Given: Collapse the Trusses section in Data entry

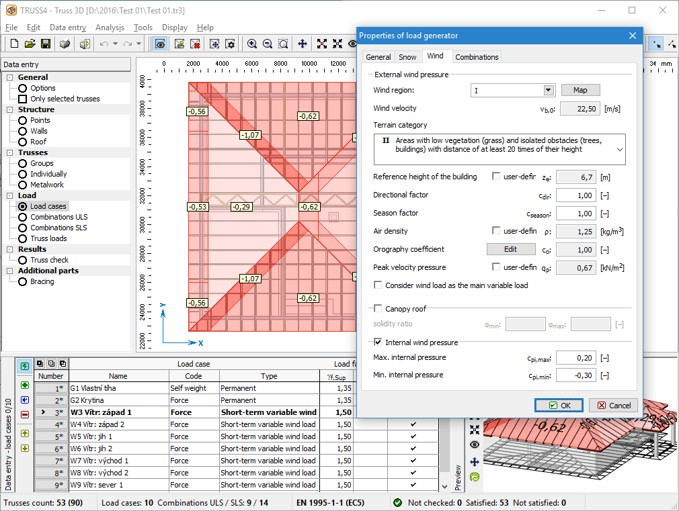Looking at the screenshot, I should 9,152.
